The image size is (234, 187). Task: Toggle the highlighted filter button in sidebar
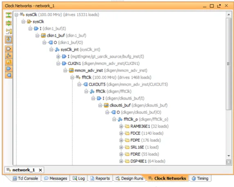(x=9, y=40)
